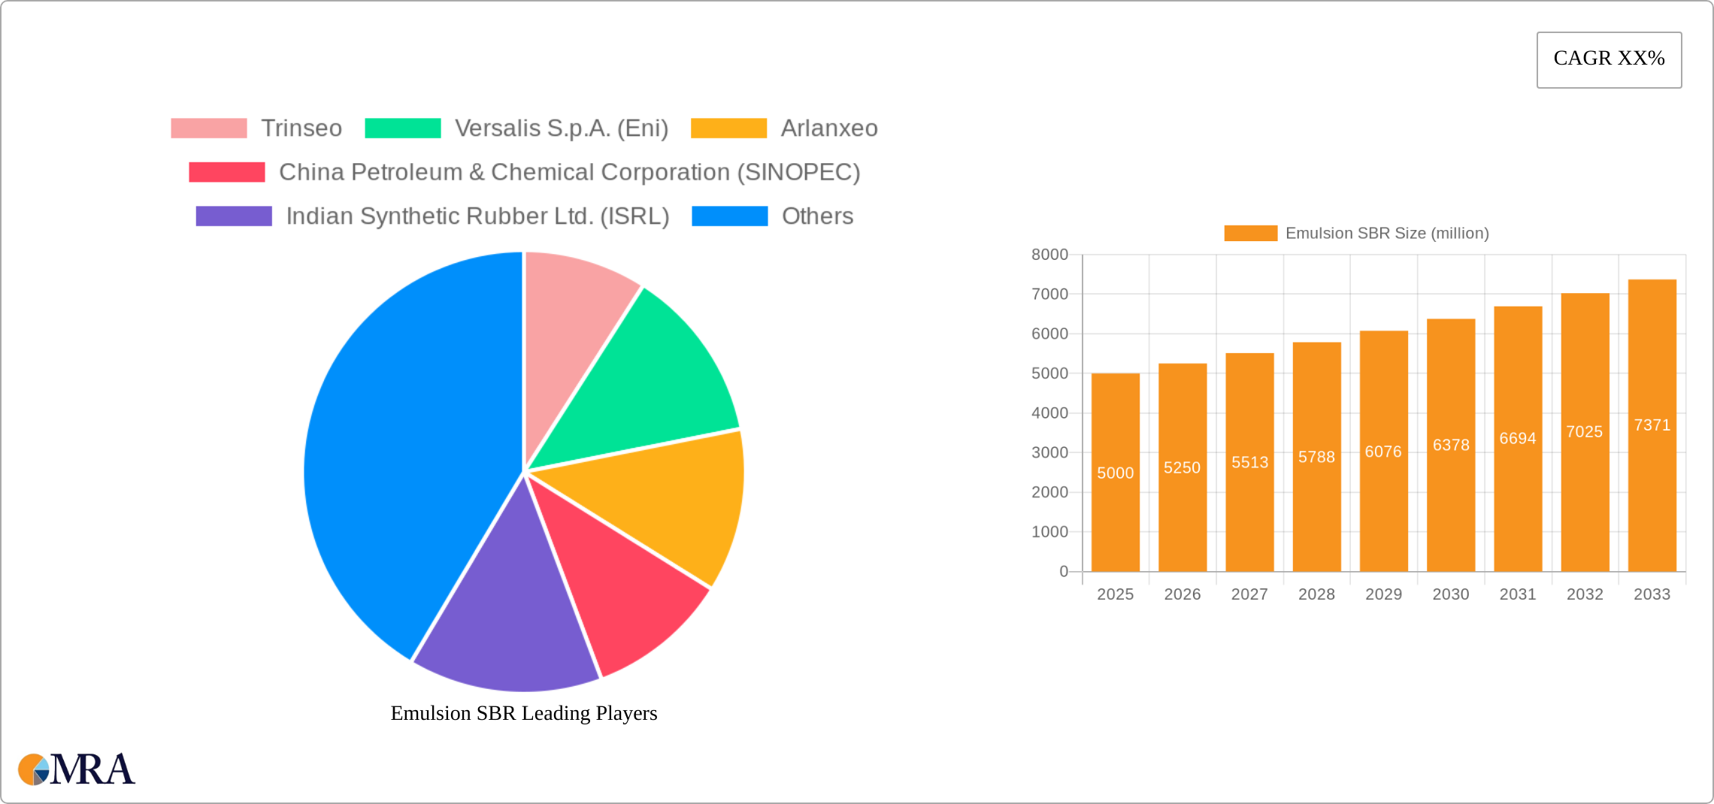
Task: Click the CAGR XX% box
Action: 1609,59
